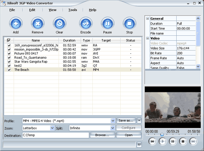Viewport: 204px width, 151px height.
Task: Click the Destination path field
Action: pyautogui.click(x=55, y=135)
